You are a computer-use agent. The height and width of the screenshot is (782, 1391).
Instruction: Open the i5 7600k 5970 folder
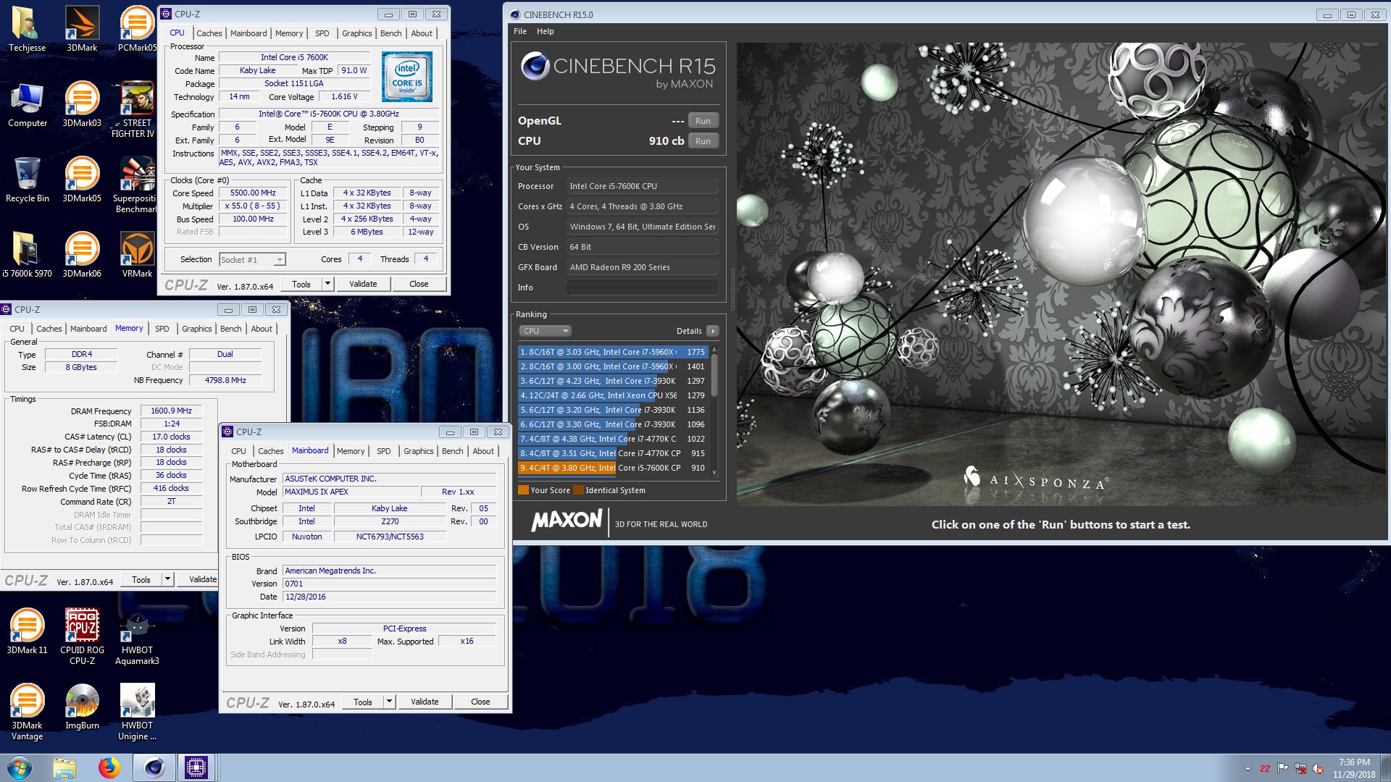point(27,255)
